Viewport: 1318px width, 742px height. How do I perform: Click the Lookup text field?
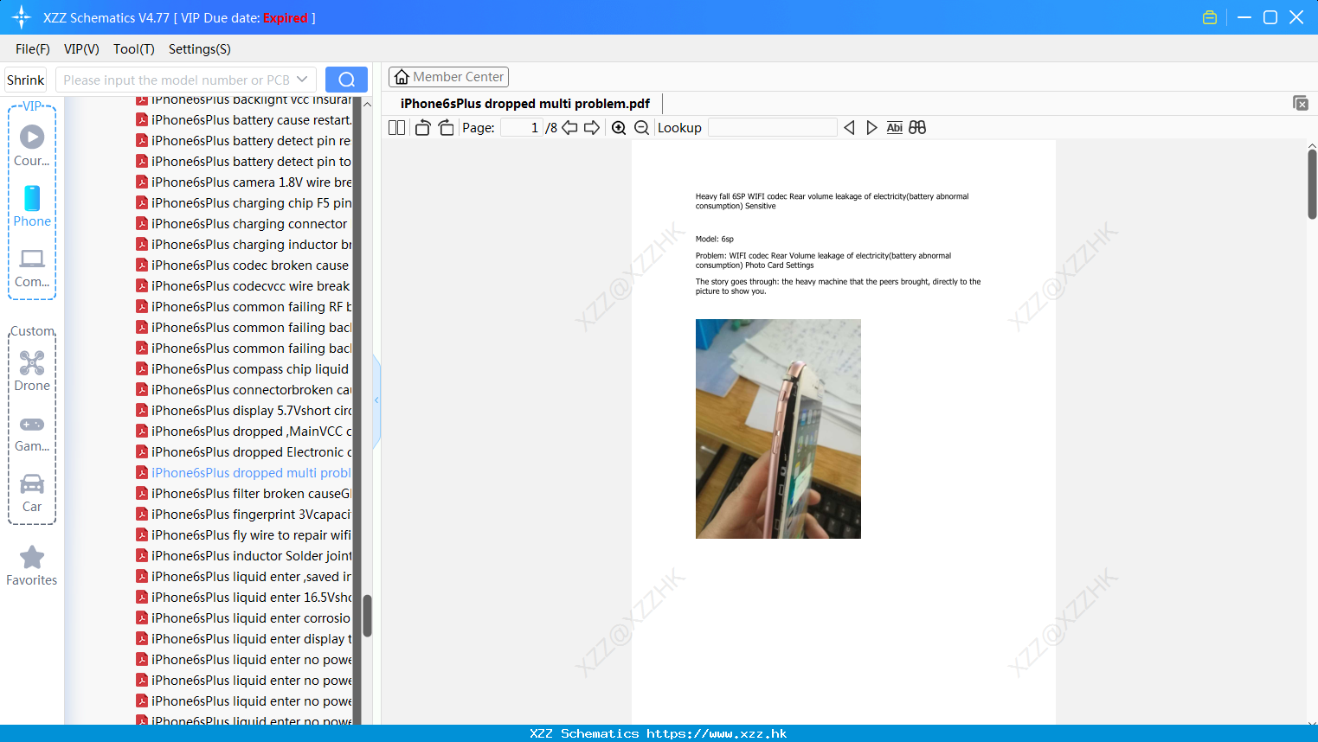coord(772,128)
